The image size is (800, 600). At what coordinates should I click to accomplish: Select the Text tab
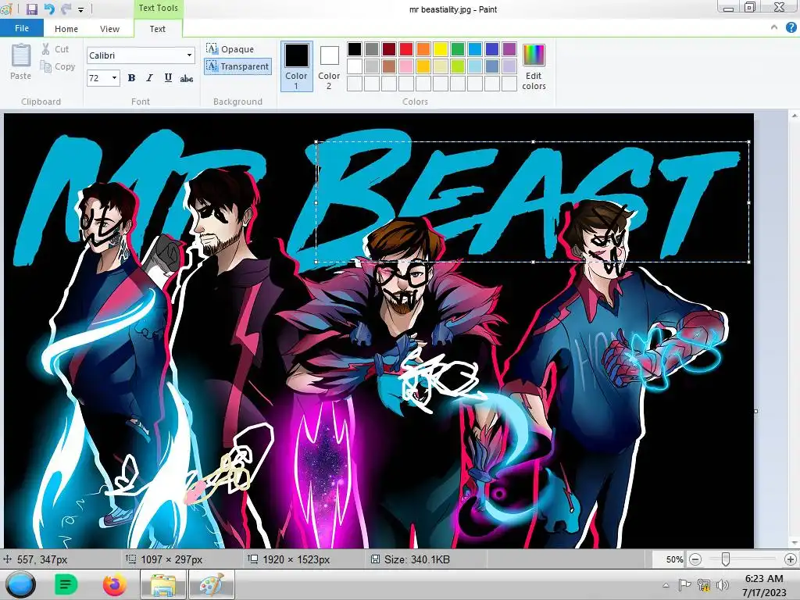[157, 29]
